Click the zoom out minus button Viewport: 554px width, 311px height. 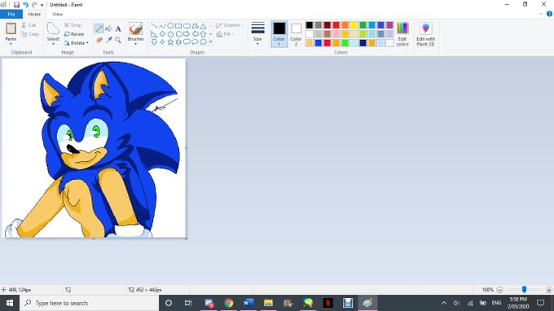(x=499, y=290)
